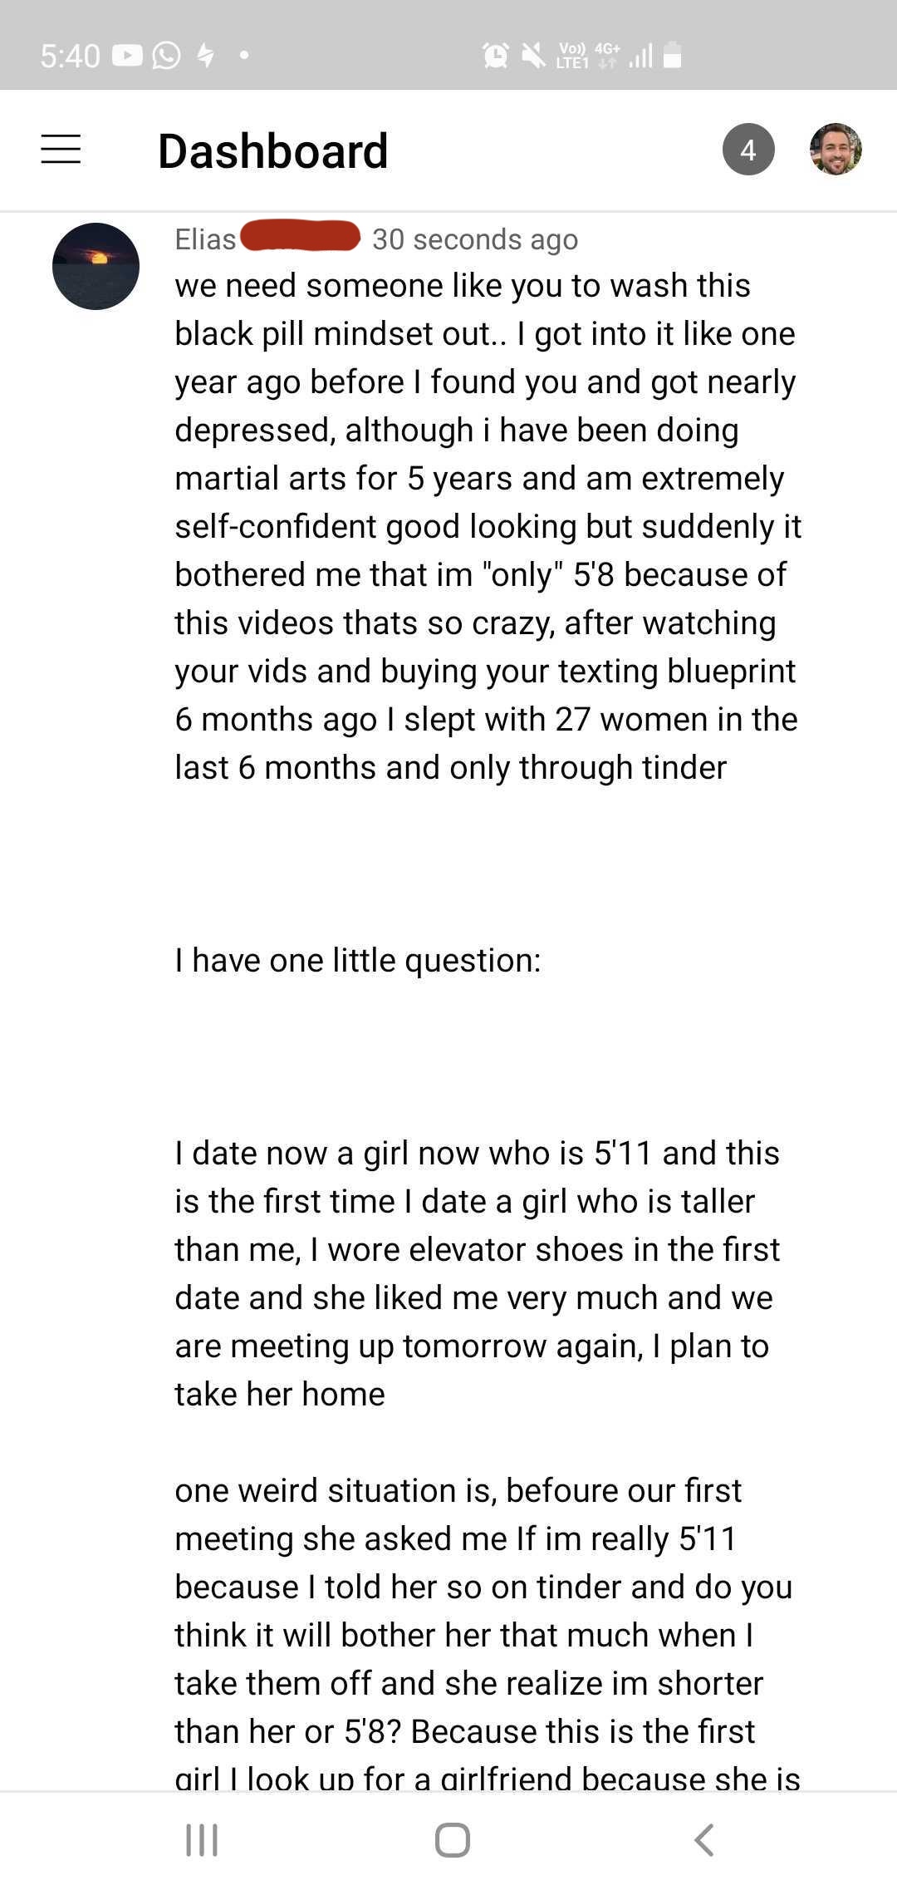Tap the 5:40 clock
Viewport: 897px width, 1895px height.
(70, 56)
